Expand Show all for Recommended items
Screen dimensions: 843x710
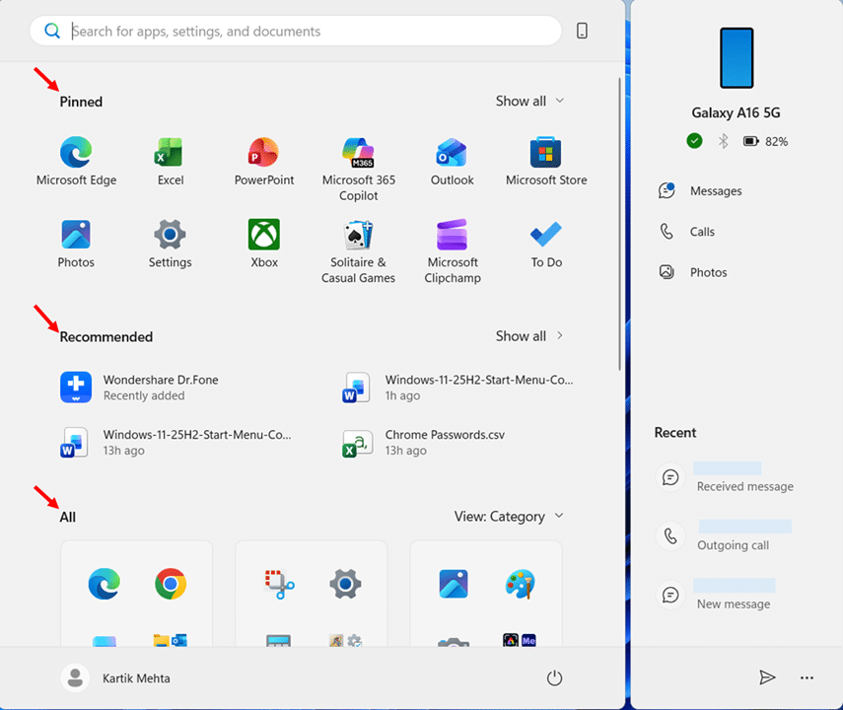(529, 336)
